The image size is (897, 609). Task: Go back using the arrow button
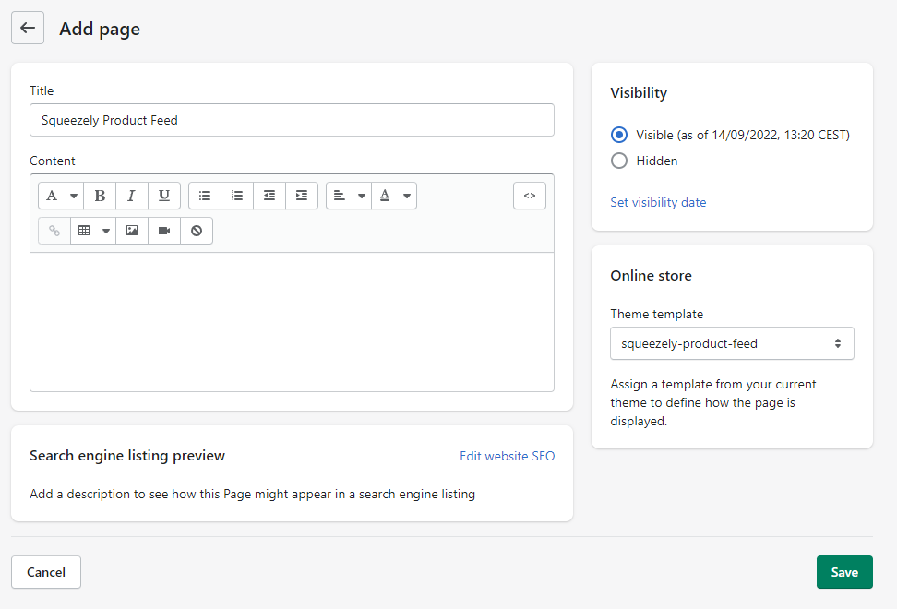tap(28, 28)
